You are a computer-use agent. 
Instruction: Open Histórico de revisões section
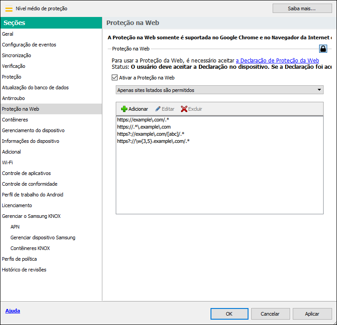51,270
